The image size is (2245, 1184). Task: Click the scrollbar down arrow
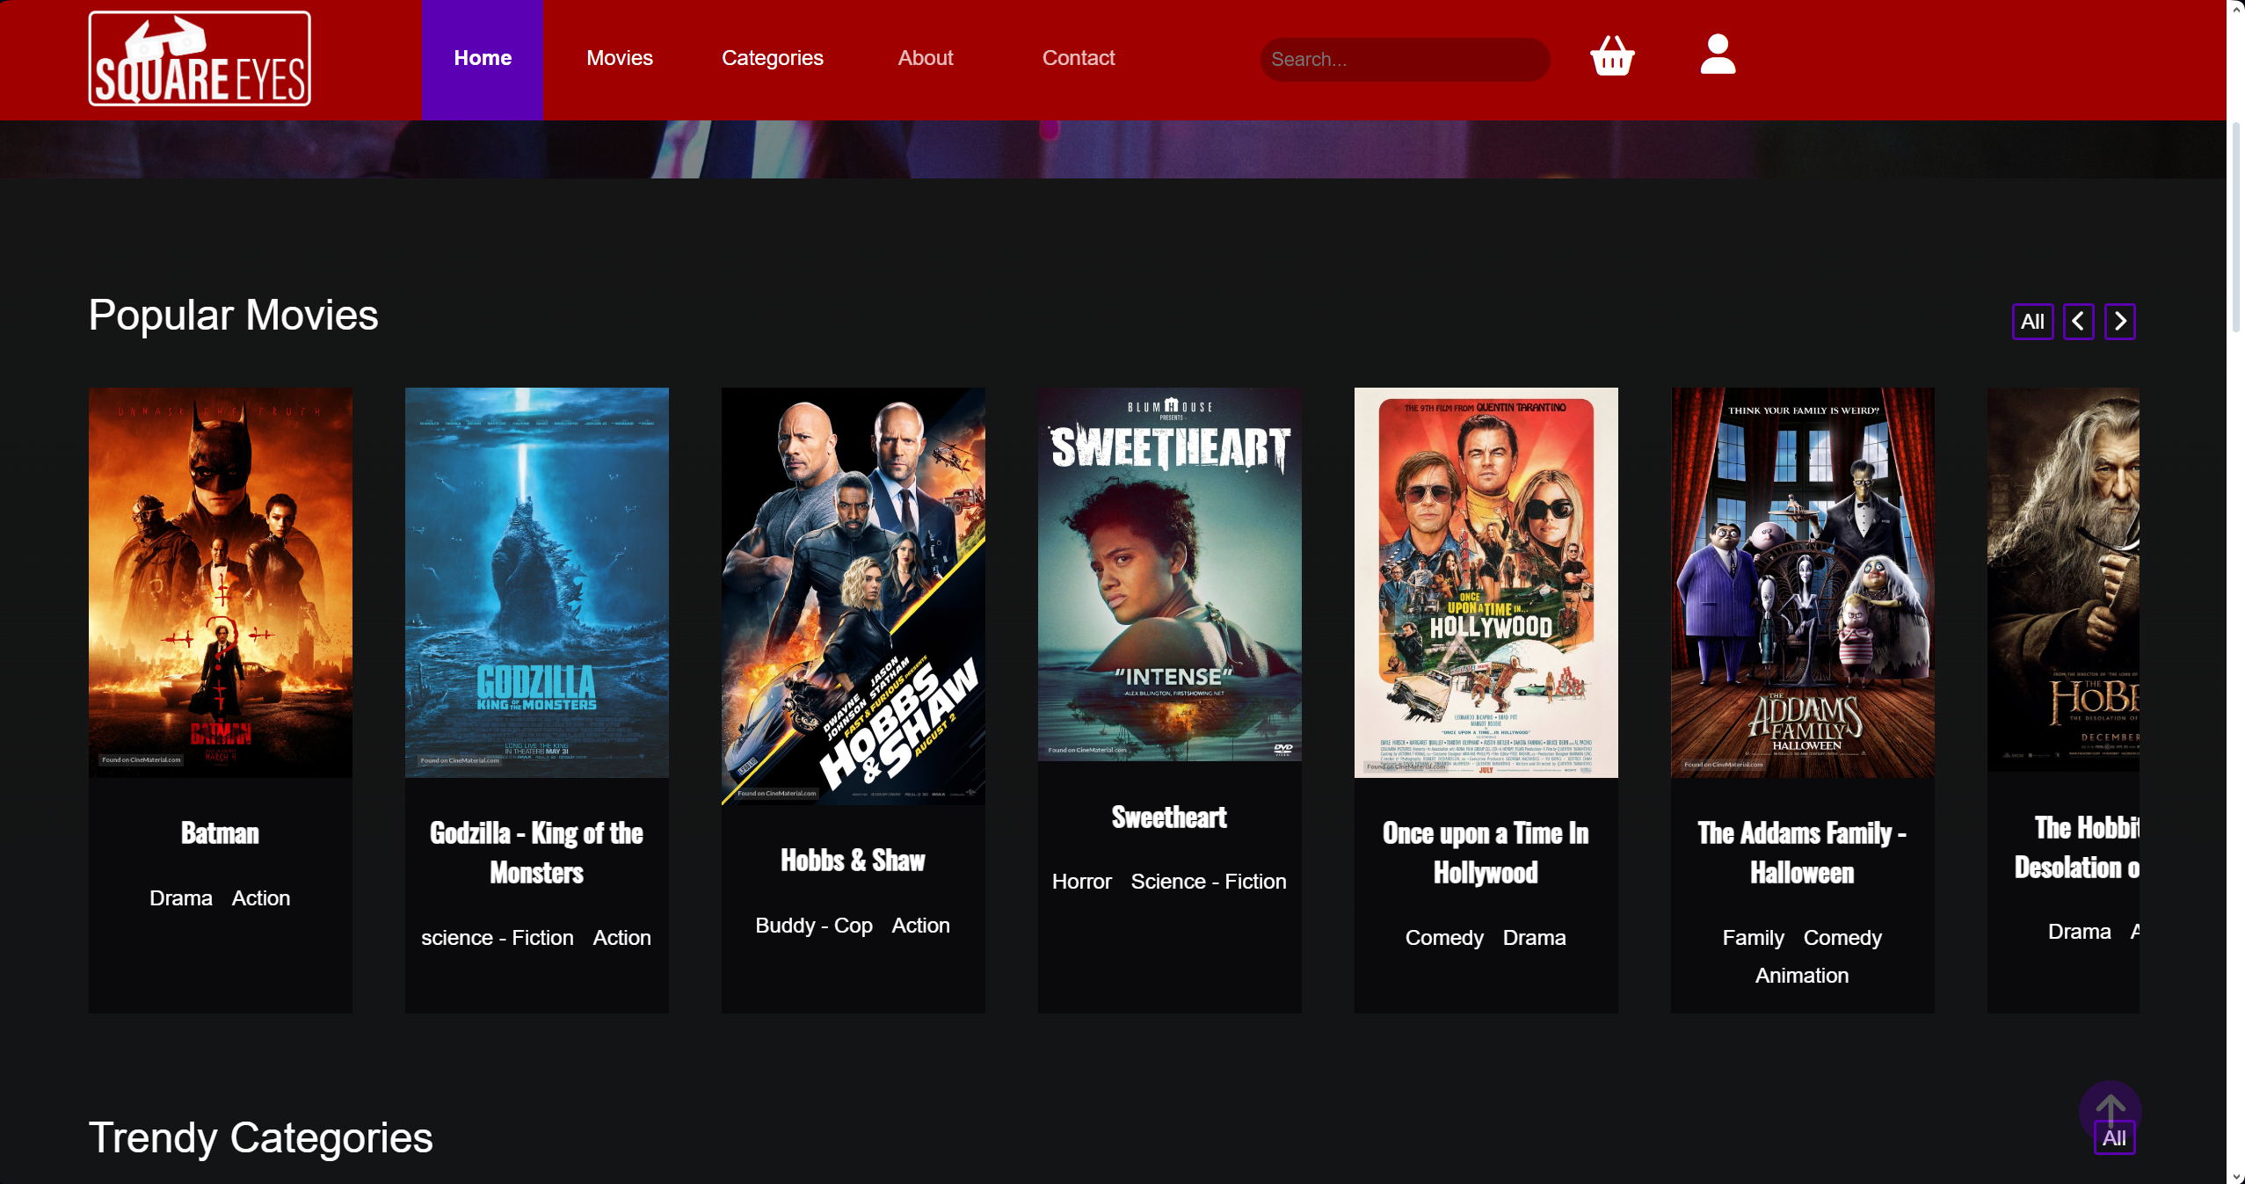pos(2237,1177)
